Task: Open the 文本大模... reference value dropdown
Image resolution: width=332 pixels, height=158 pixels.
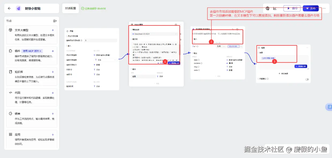Action: point(235,46)
